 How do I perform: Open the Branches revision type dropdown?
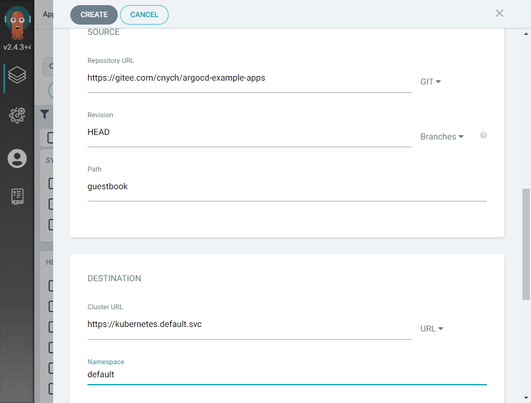(442, 137)
